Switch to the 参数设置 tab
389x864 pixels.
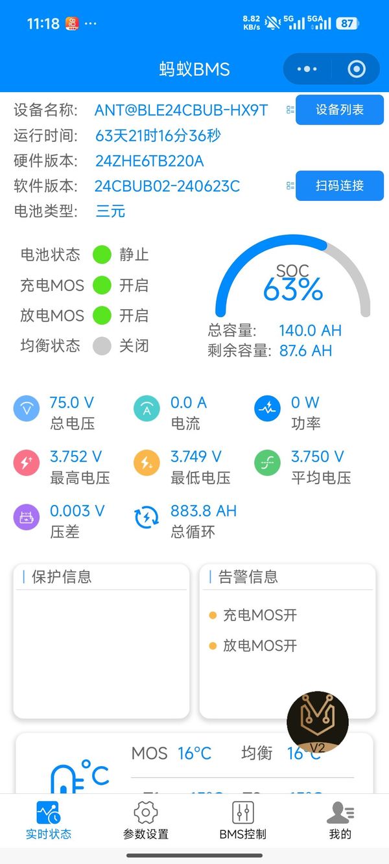pos(145,821)
